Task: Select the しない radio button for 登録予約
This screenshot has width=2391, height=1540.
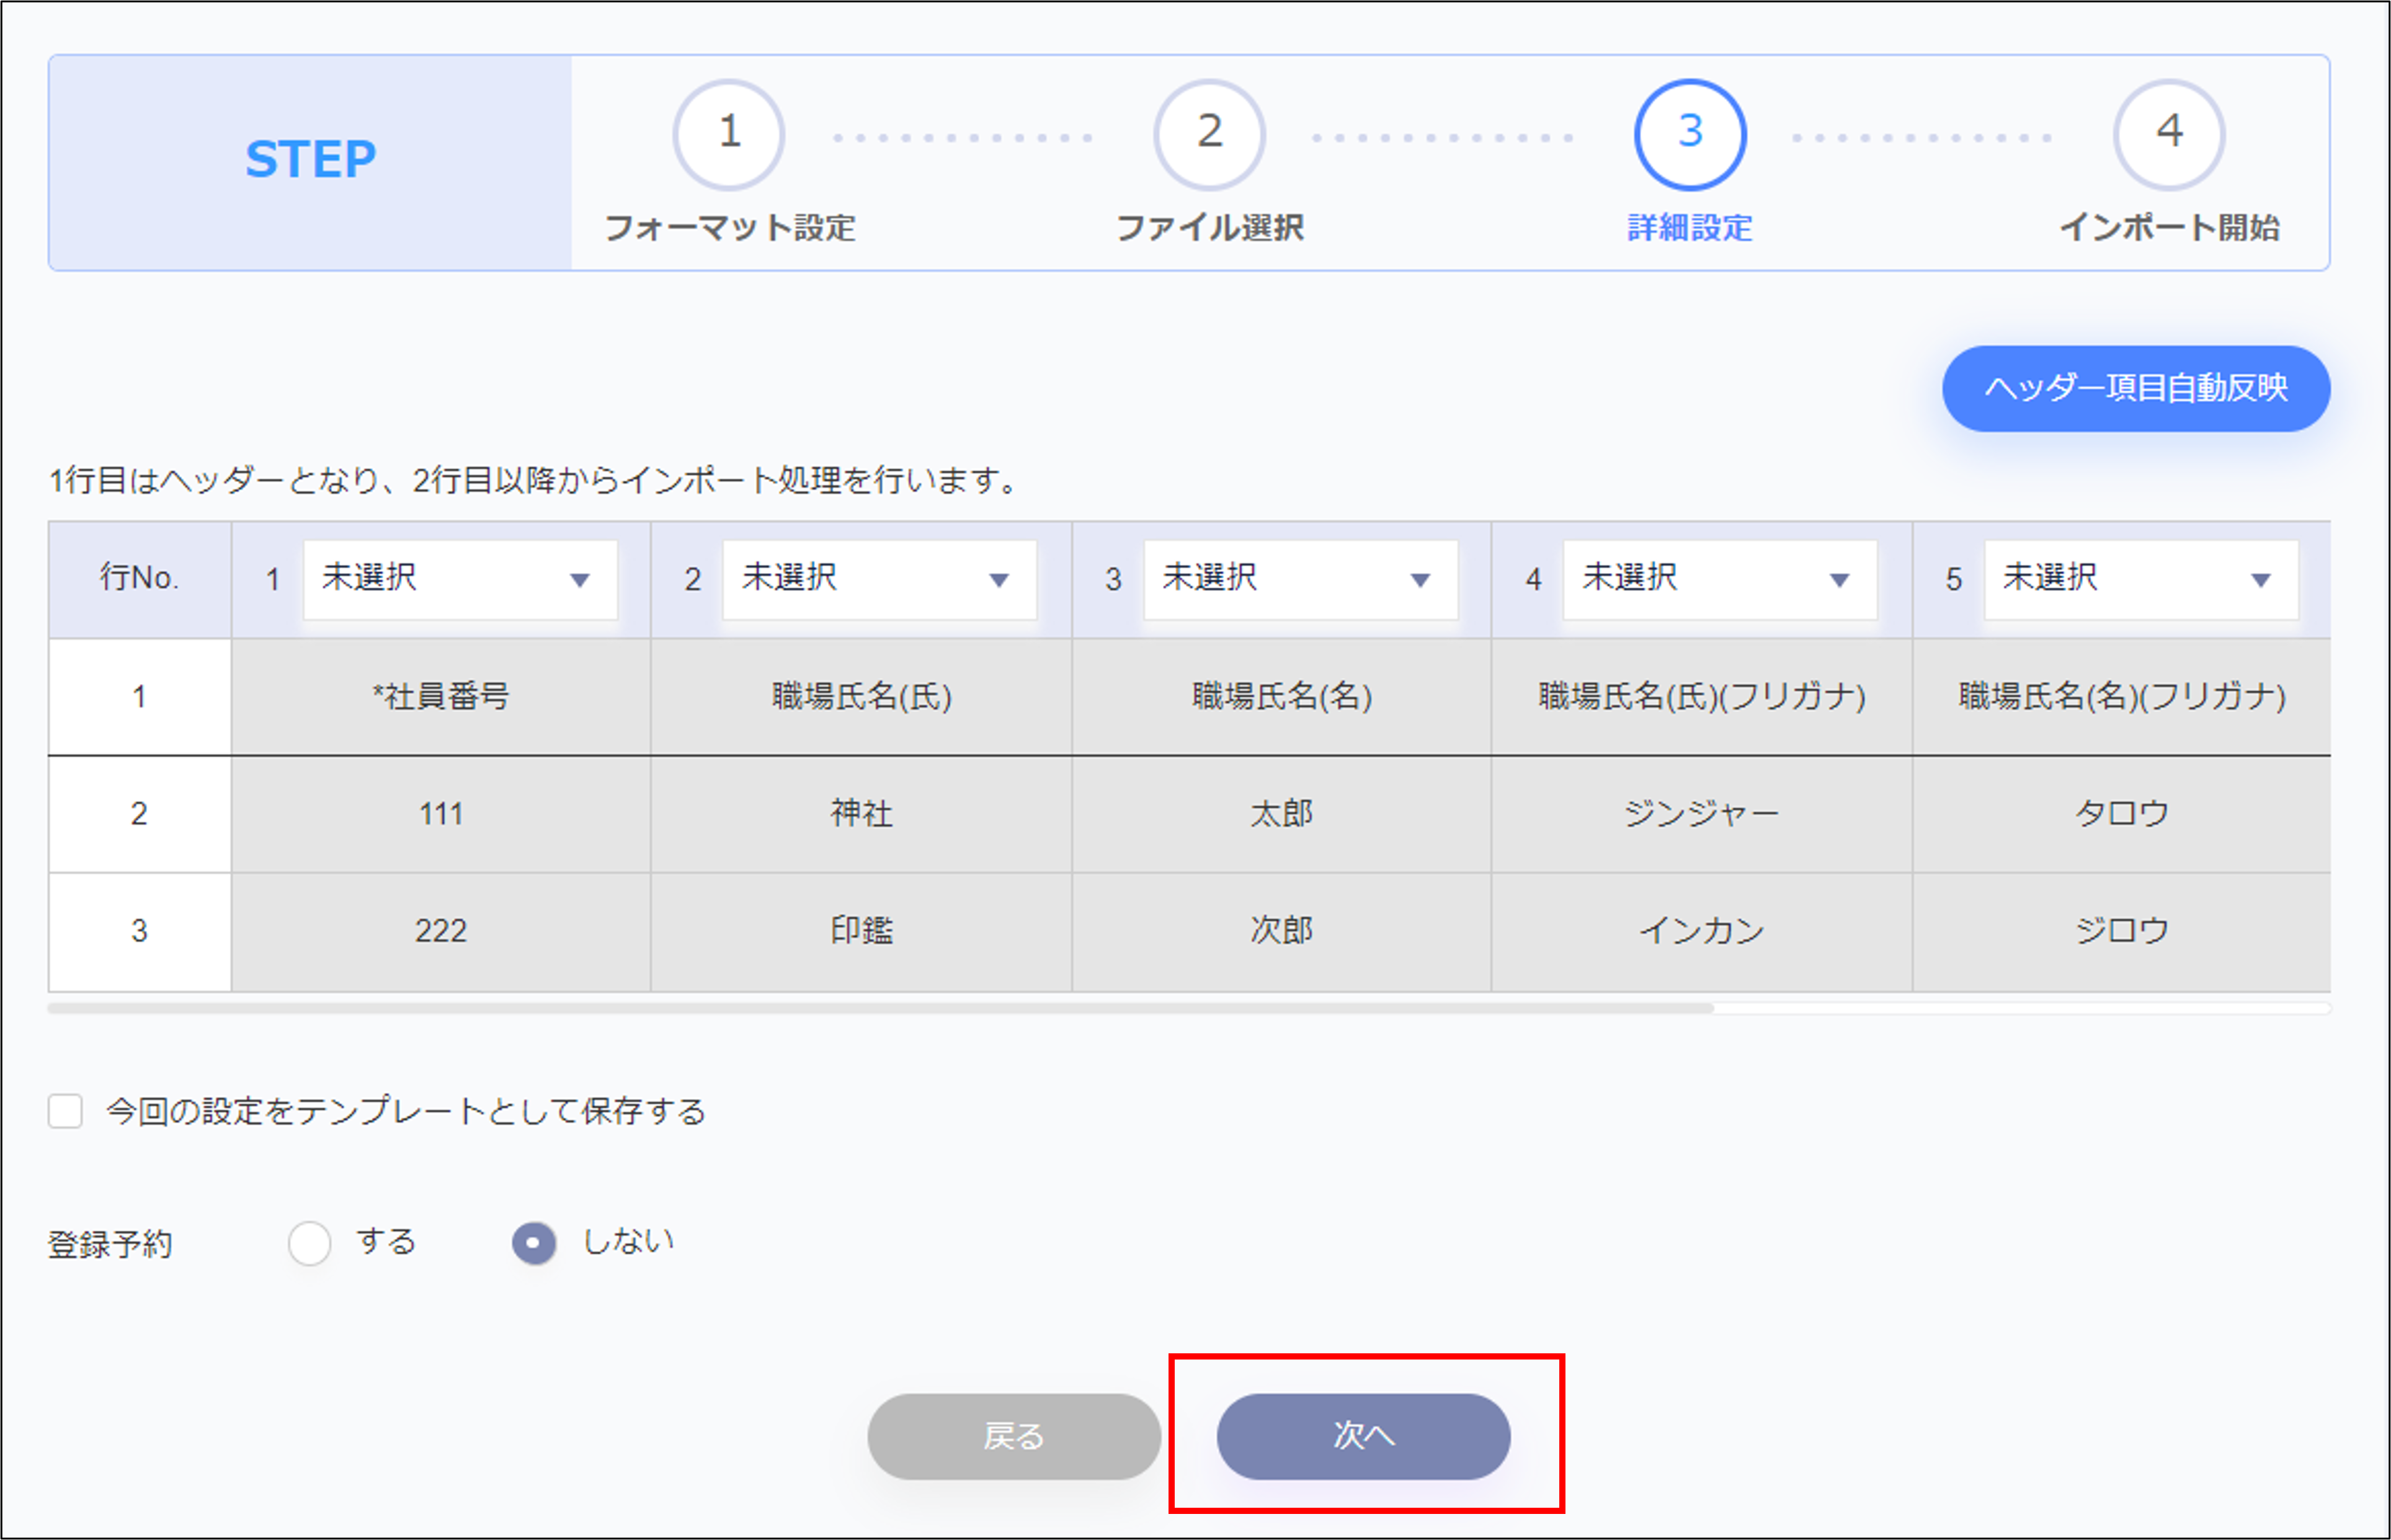Action: 534,1243
